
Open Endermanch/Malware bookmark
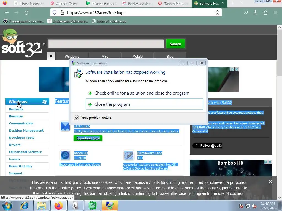point(67,21)
